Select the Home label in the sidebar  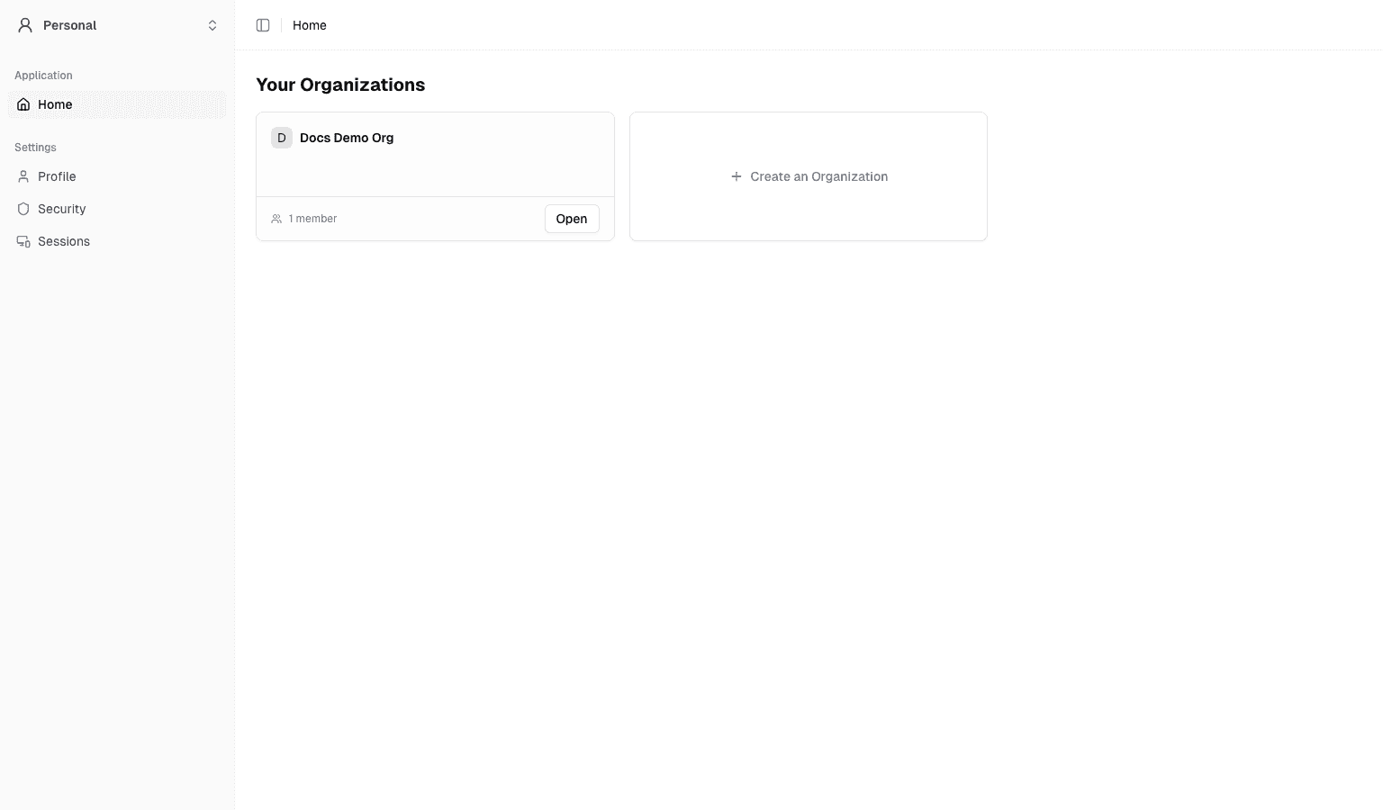pos(55,104)
